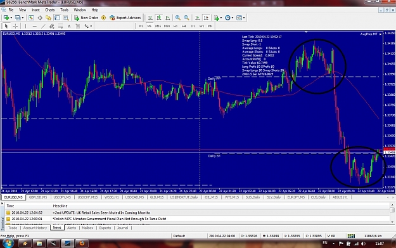Open the Data Window crosshair icon
The image size is (396, 248).
pos(40,18)
